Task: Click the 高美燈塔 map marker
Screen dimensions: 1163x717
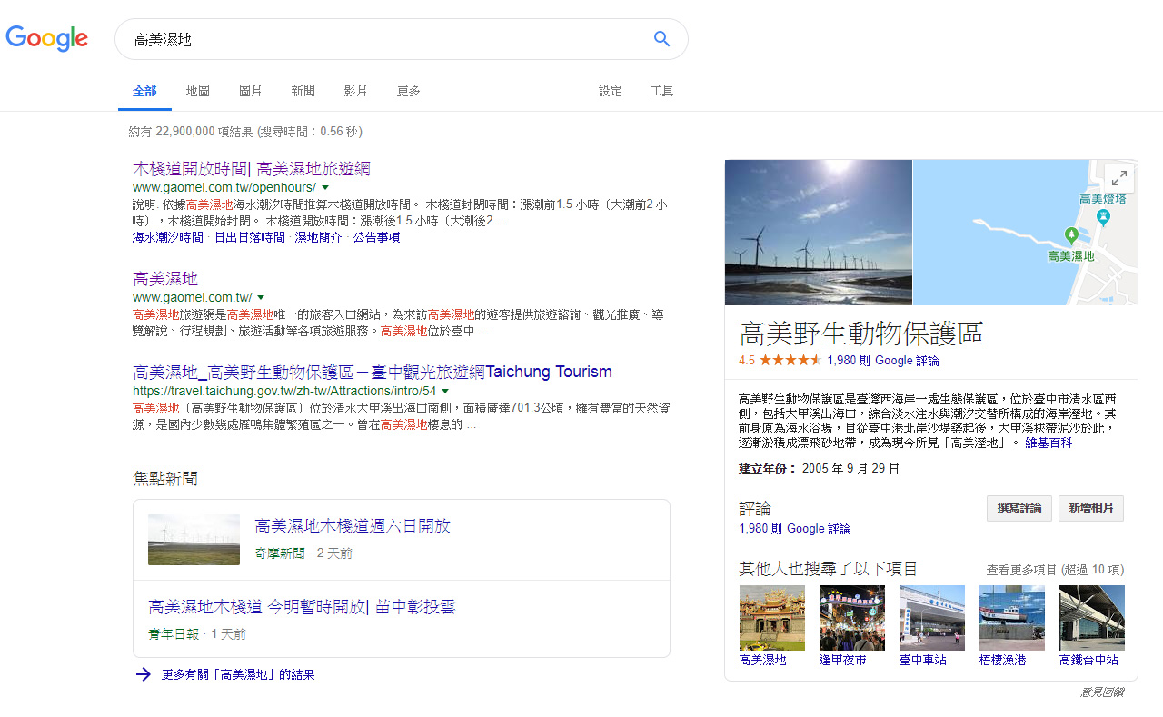Action: tap(1103, 216)
